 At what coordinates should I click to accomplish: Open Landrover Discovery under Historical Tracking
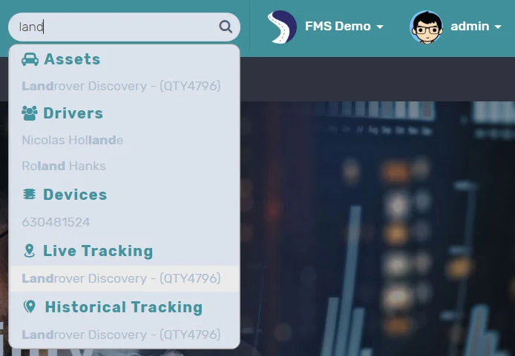[121, 335]
